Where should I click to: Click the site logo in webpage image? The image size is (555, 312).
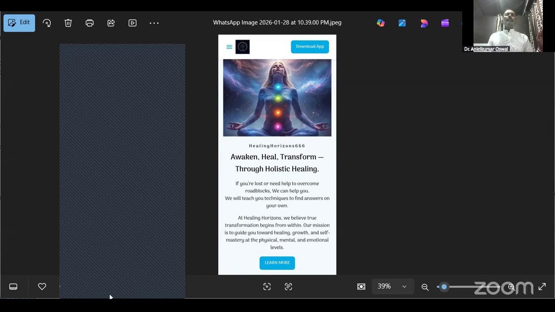pyautogui.click(x=242, y=47)
